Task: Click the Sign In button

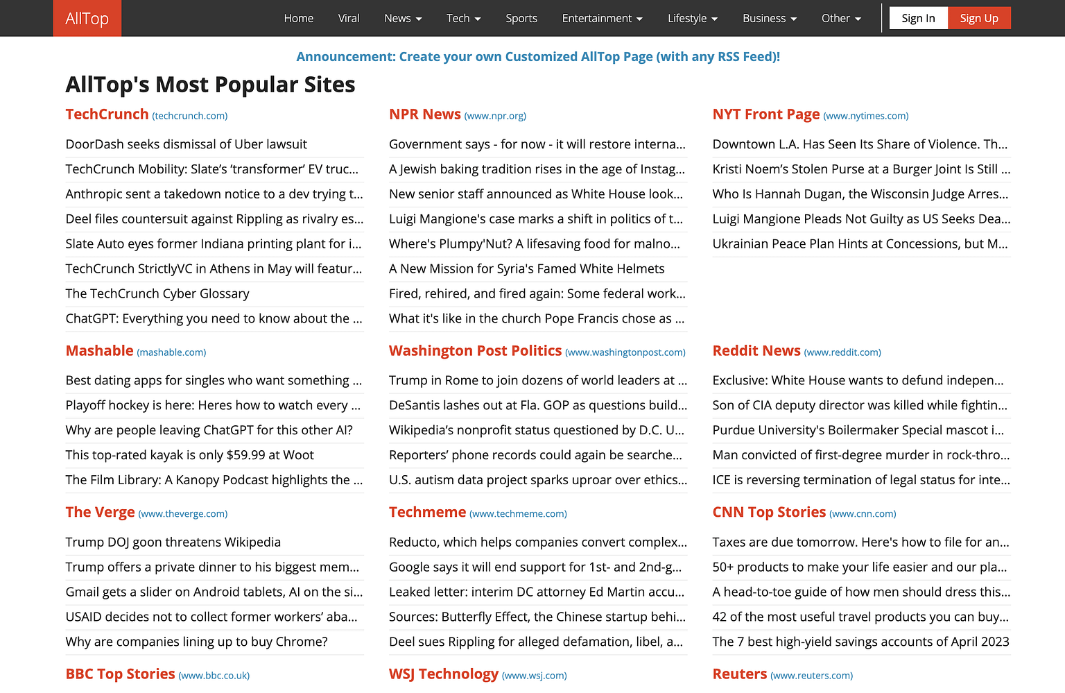Action: click(918, 18)
